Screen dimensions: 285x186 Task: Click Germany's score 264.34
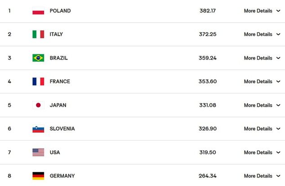(208, 176)
